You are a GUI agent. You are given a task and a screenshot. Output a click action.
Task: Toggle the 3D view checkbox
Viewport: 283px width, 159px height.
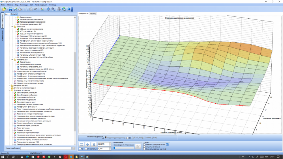[x=127, y=138]
